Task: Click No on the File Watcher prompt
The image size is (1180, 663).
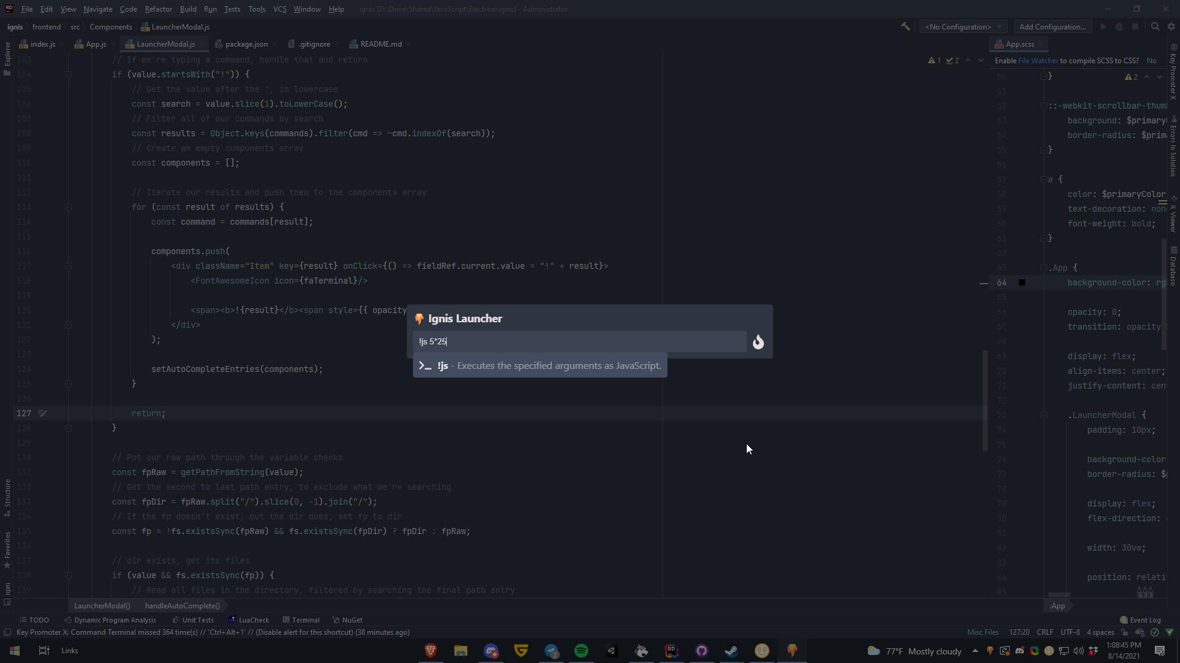Action: coord(1151,61)
